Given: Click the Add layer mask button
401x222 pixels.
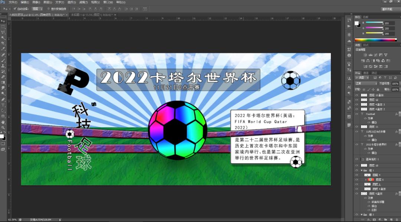Looking at the screenshot, I should 374,219.
